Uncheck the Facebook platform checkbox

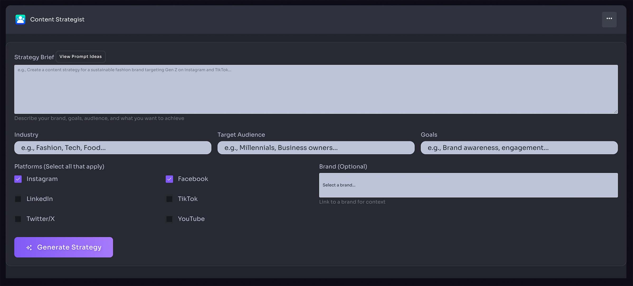[x=169, y=179]
